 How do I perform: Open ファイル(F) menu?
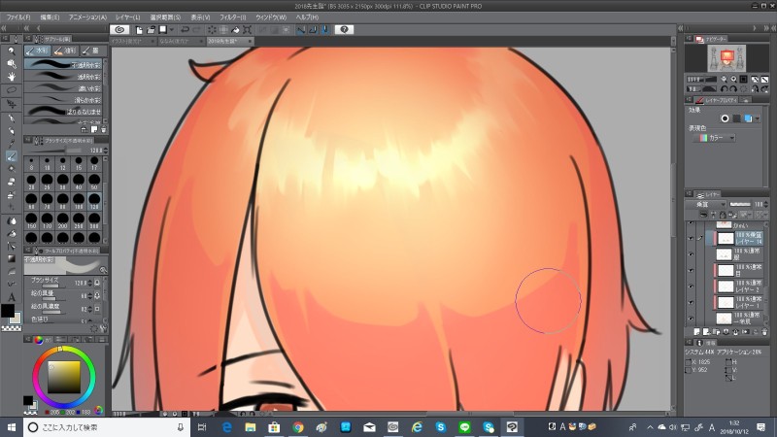18,17
